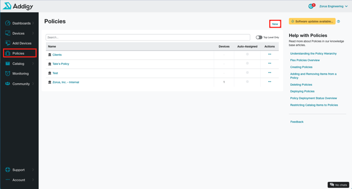Open Flex Policies Overview article
Screen dimensions: 352x189
coord(304,60)
